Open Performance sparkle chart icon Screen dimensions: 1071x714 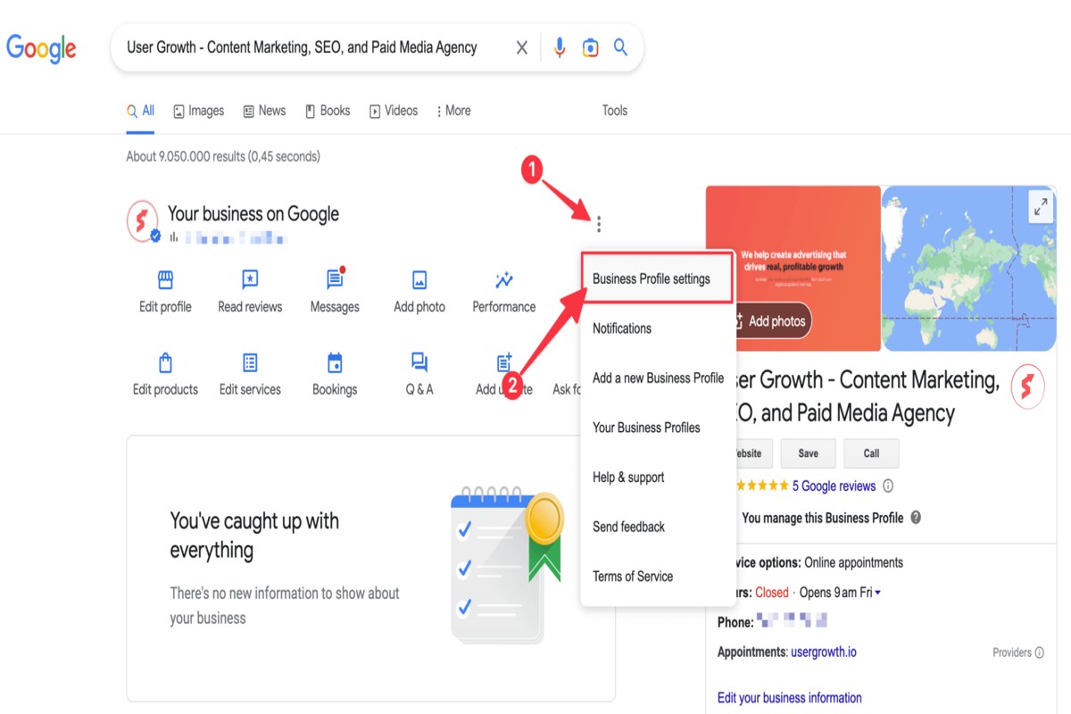pos(504,280)
